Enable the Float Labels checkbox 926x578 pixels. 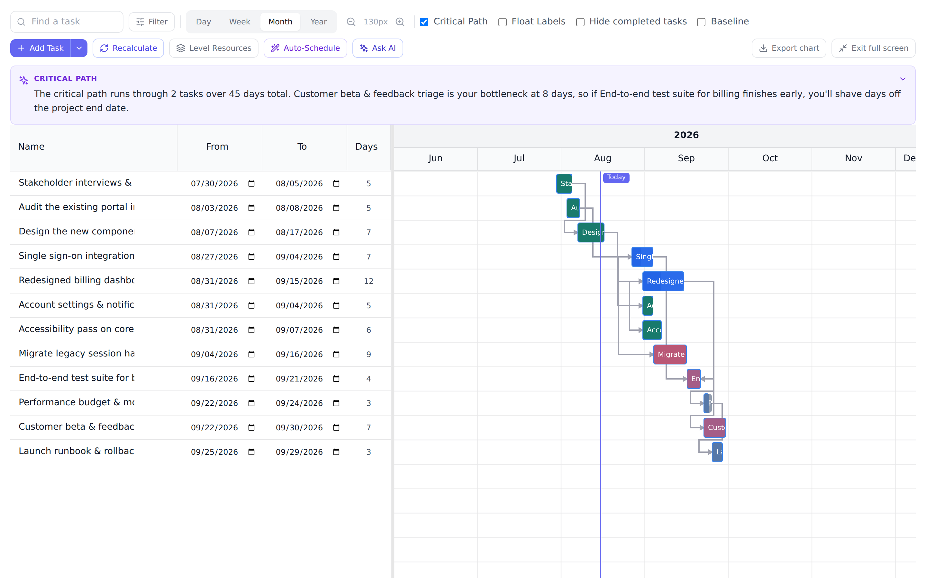pos(503,22)
